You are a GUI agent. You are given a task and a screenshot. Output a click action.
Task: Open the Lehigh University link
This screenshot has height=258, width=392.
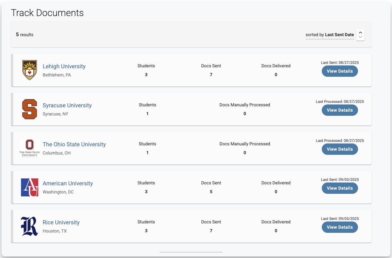tap(64, 66)
